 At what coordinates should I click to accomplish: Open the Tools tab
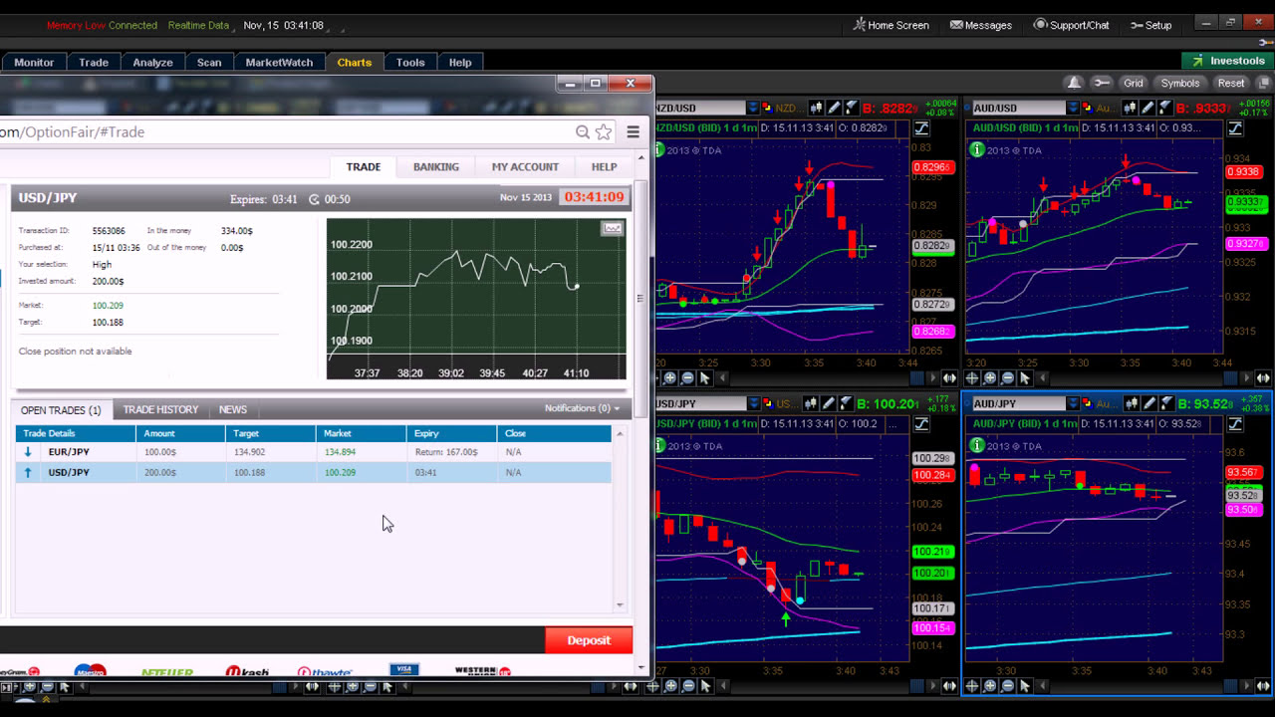(x=410, y=62)
